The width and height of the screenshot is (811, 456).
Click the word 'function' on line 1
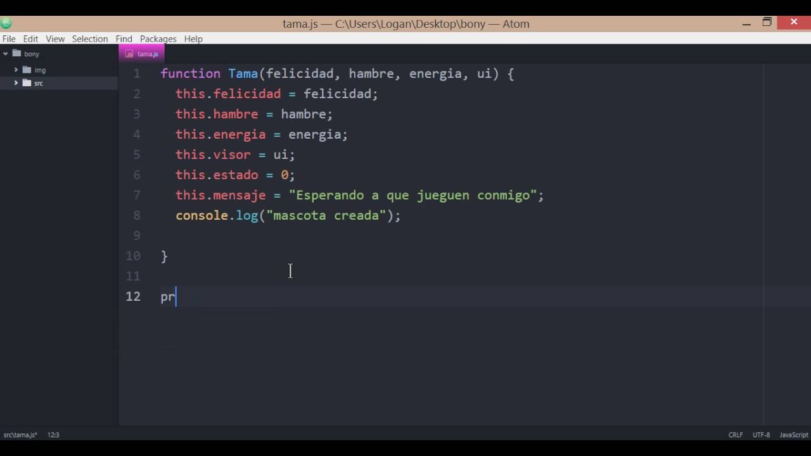190,73
